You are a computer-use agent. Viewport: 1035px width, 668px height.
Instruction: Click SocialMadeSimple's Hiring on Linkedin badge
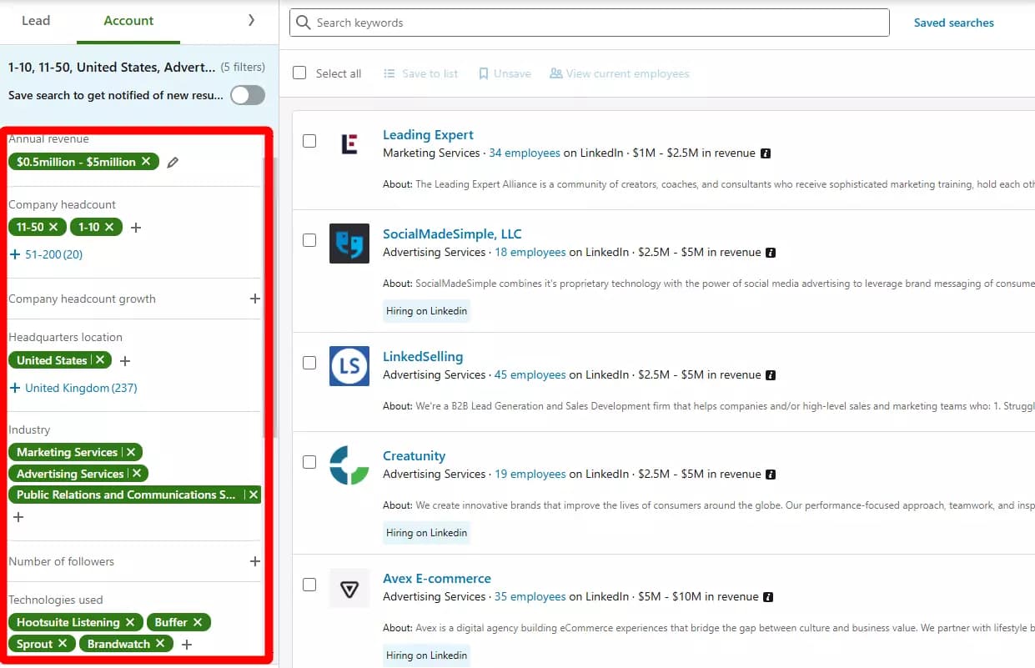point(427,311)
